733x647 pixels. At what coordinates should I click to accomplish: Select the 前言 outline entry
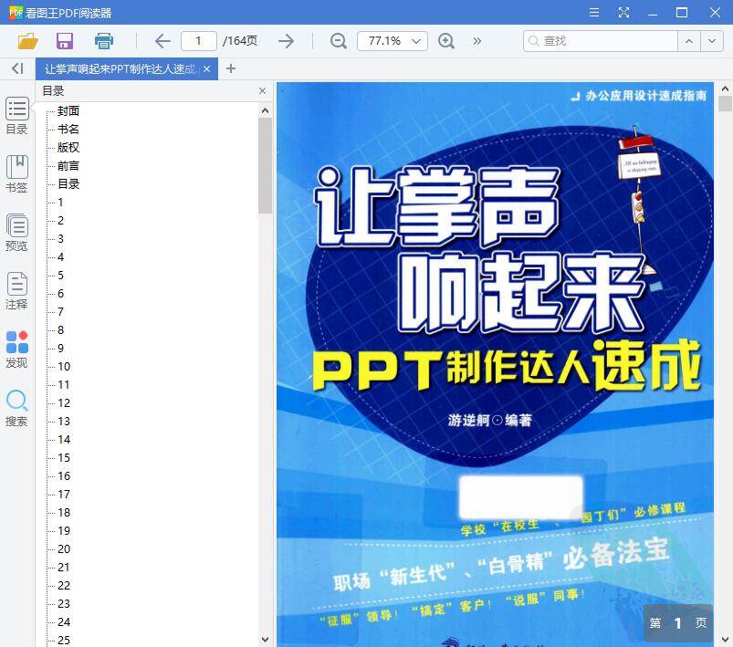(x=68, y=165)
